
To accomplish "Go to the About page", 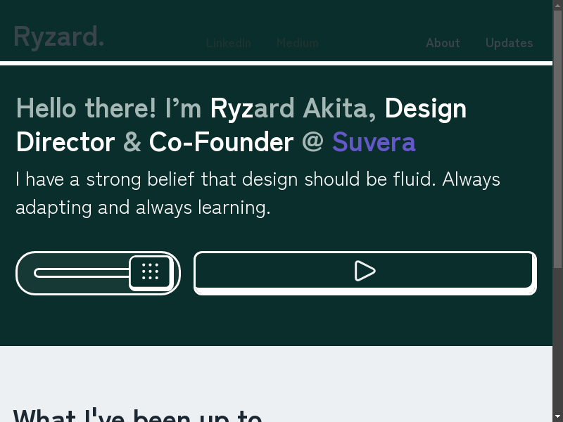I will coord(443,43).
